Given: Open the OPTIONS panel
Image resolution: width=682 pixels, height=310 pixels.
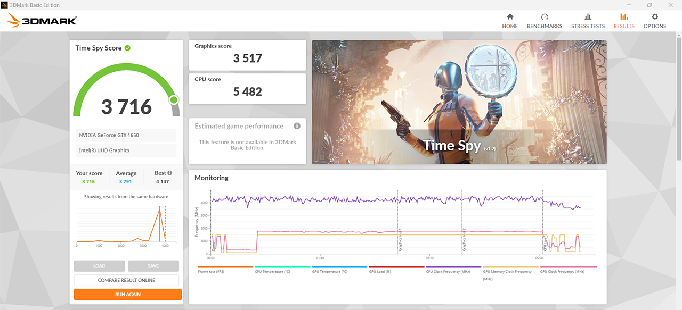Looking at the screenshot, I should (654, 21).
